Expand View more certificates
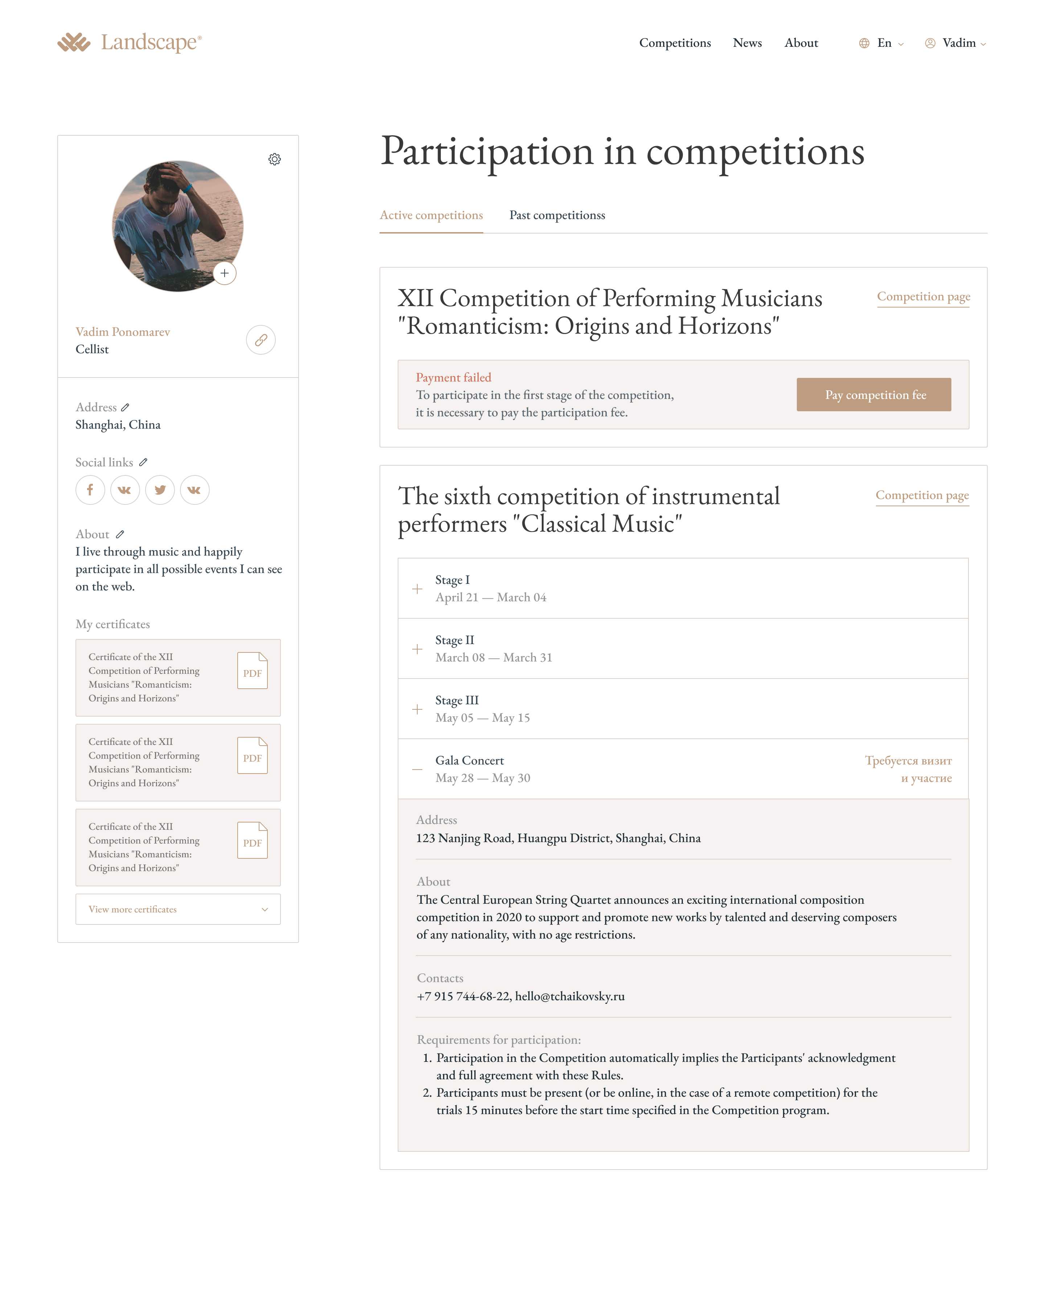 (178, 910)
